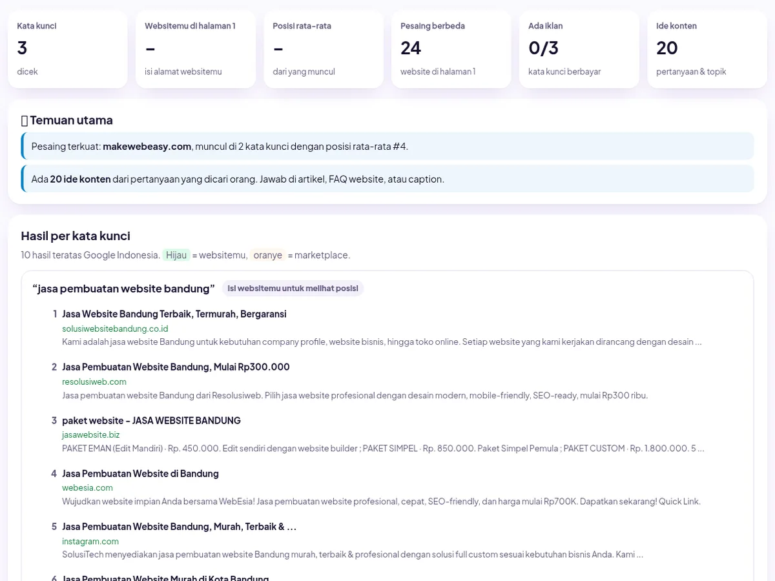The image size is (775, 581).
Task: Open result "Jasa Pembuatan Website di Bandung"
Action: 140,473
